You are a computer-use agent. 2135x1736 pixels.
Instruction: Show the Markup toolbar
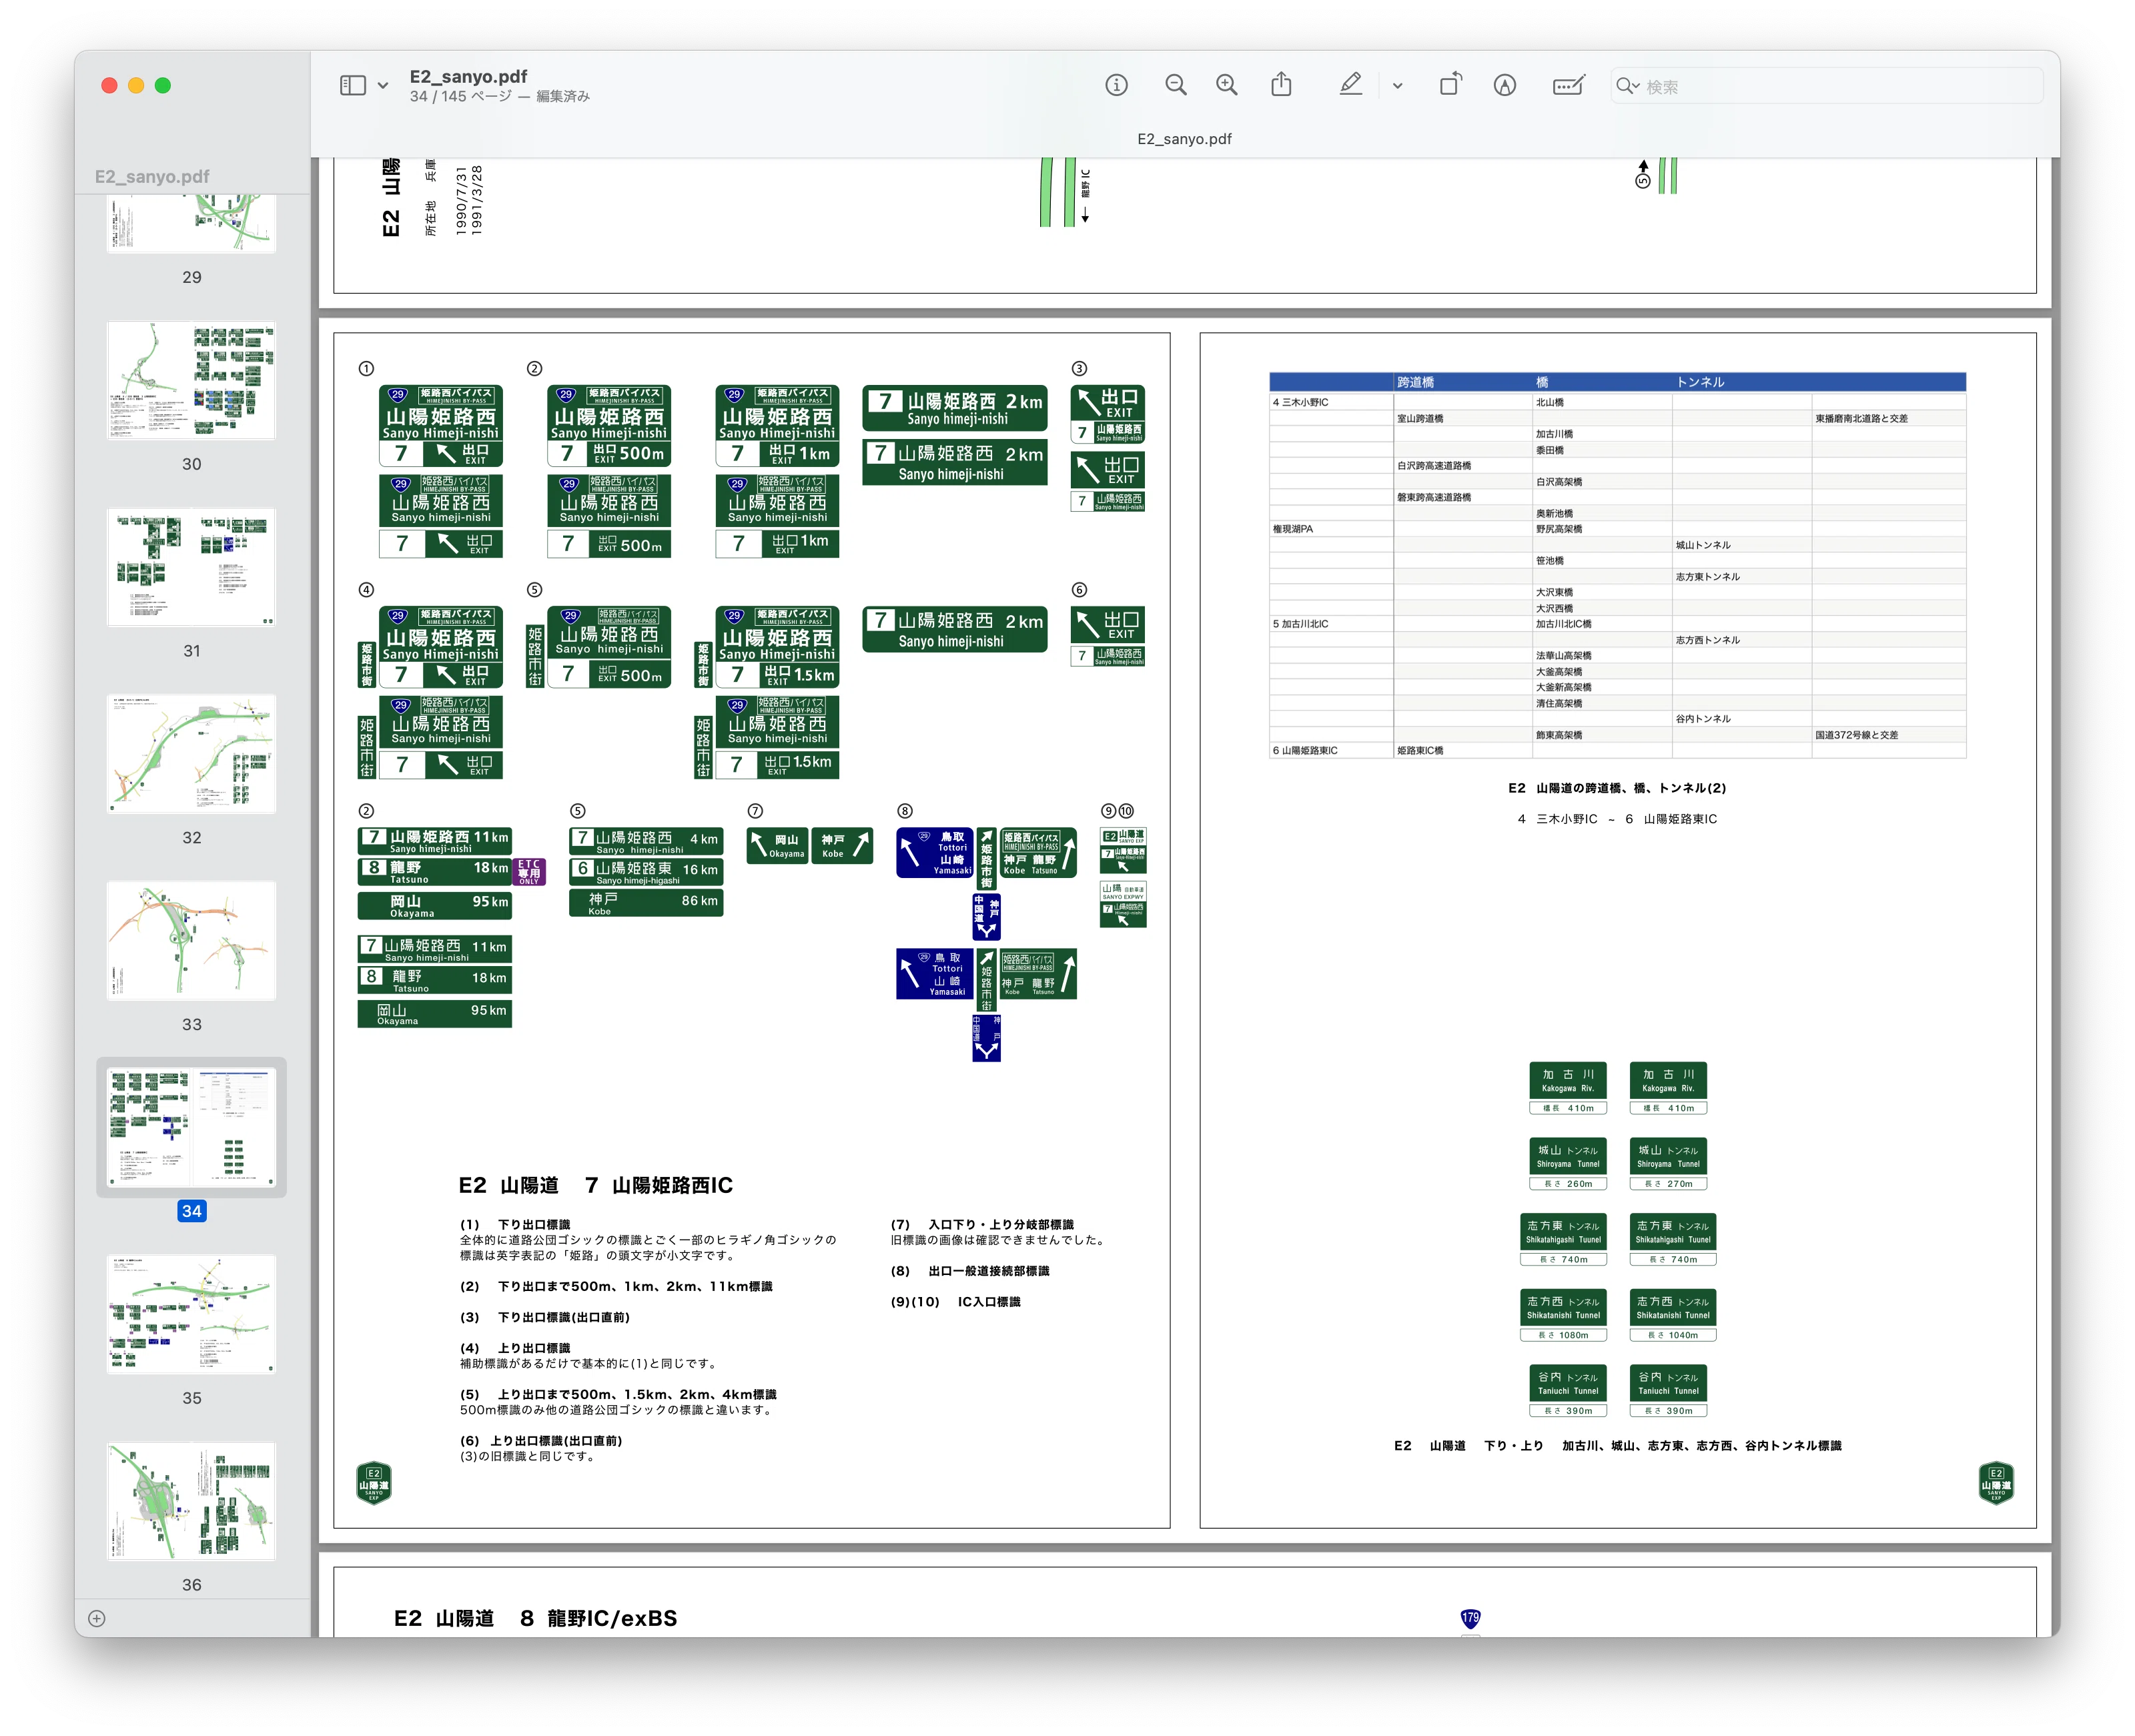[x=1504, y=86]
